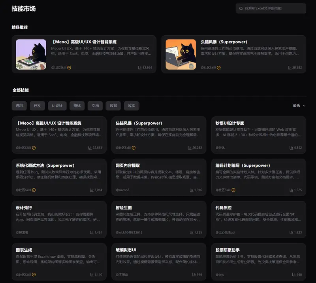Select the 开发 category filter
Screen dimensions: 316x283
click(x=37, y=106)
